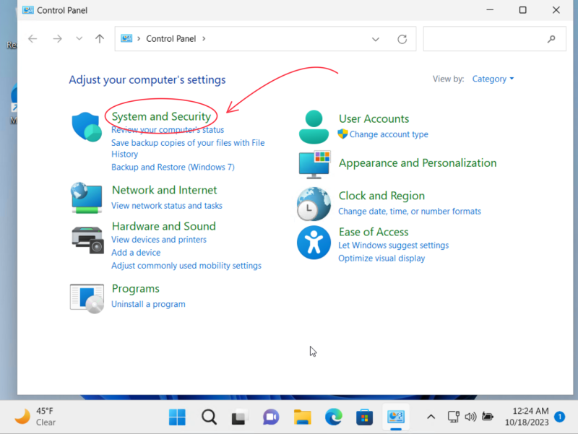Click Uninstall a program
The width and height of the screenshot is (578, 434).
pyautogui.click(x=148, y=304)
